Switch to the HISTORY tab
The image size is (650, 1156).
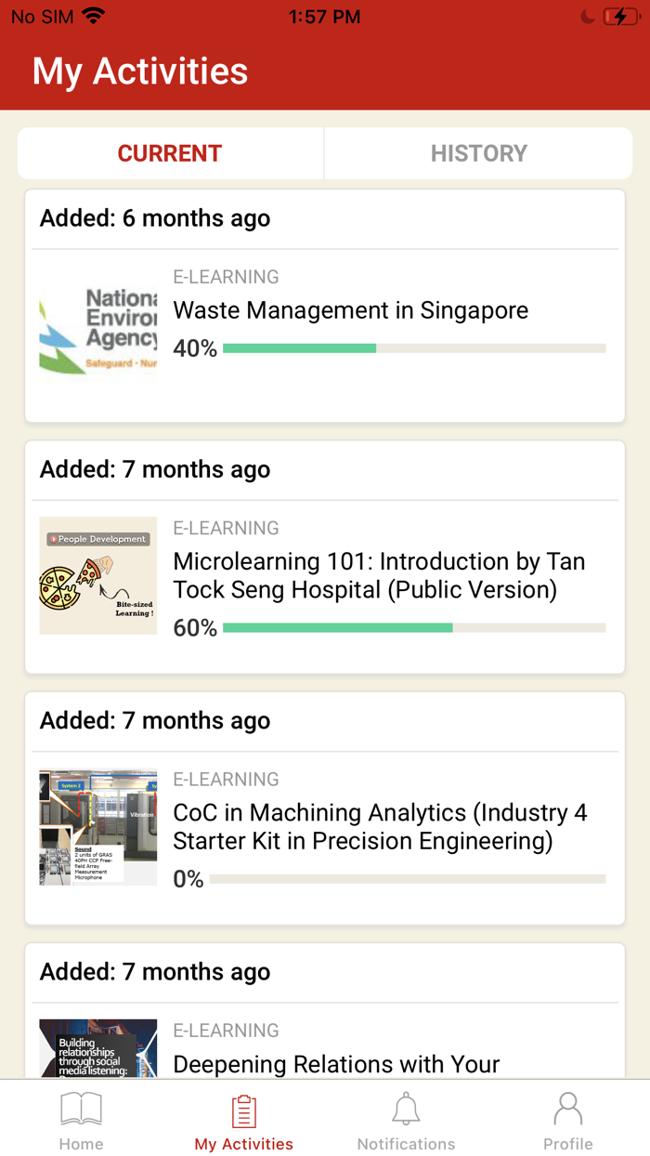point(478,153)
